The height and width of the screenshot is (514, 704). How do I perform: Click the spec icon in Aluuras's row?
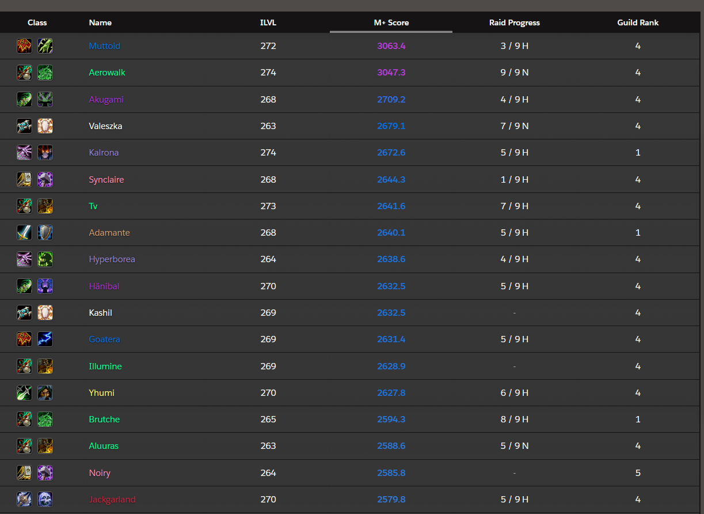pos(45,446)
